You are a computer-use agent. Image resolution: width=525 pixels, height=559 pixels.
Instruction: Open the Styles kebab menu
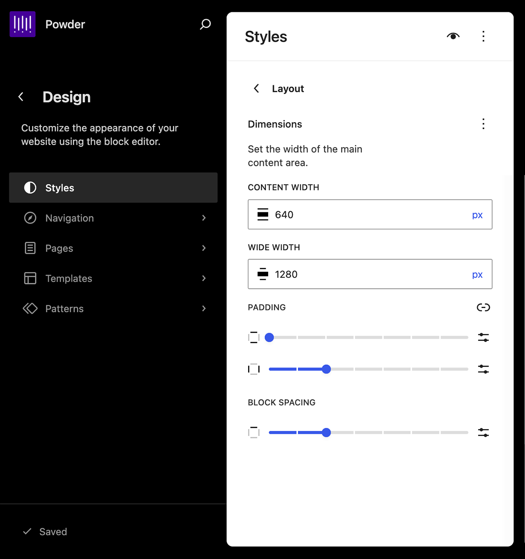click(483, 36)
